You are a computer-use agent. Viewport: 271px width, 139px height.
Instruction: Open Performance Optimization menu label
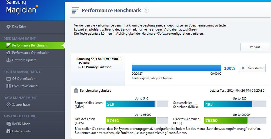(x=31, y=53)
